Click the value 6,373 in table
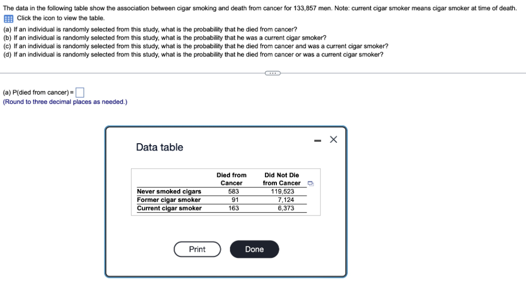This screenshot has width=526, height=284. pyautogui.click(x=286, y=208)
